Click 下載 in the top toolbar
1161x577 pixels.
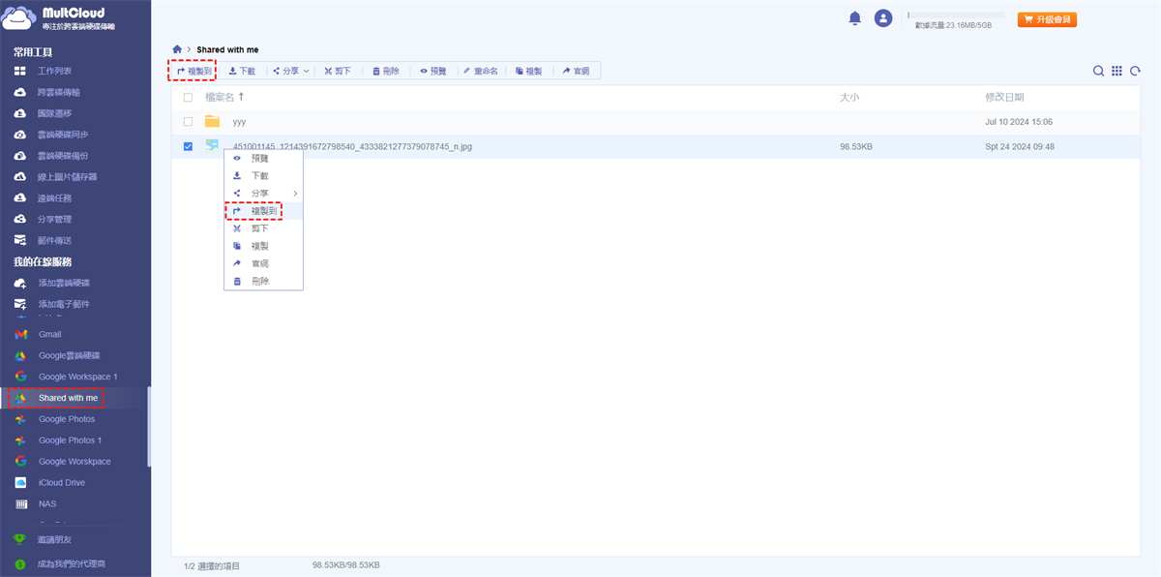pyautogui.click(x=242, y=71)
